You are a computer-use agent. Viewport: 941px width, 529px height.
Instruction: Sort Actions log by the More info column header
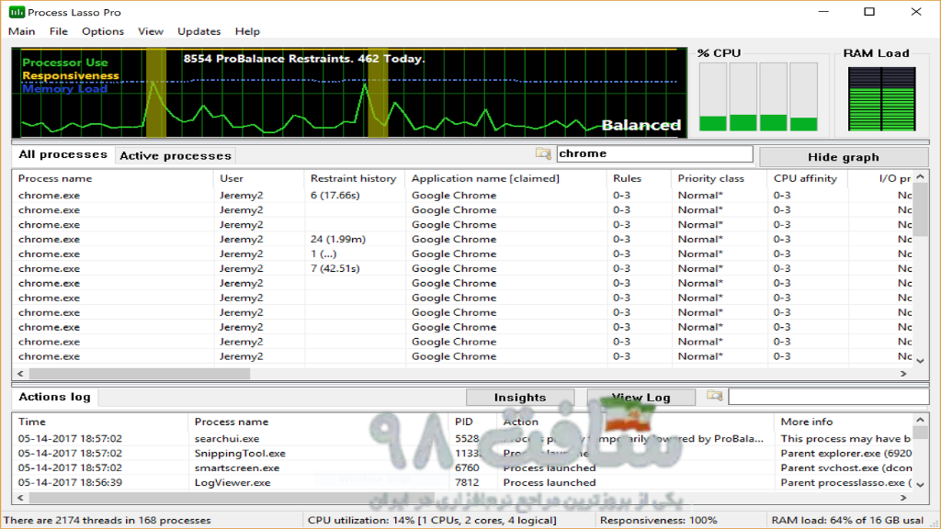[843, 422]
